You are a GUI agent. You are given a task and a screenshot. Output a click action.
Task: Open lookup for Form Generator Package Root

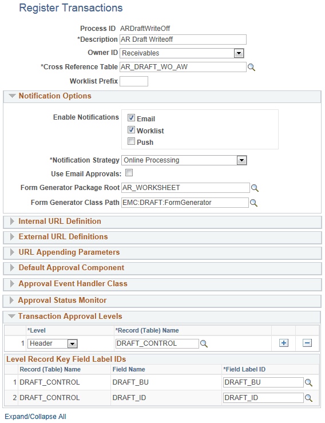tap(255, 188)
